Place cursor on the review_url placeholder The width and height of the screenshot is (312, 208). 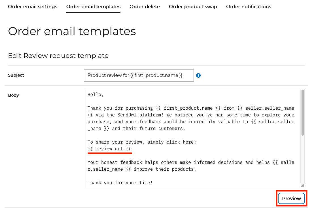pyautogui.click(x=109, y=149)
